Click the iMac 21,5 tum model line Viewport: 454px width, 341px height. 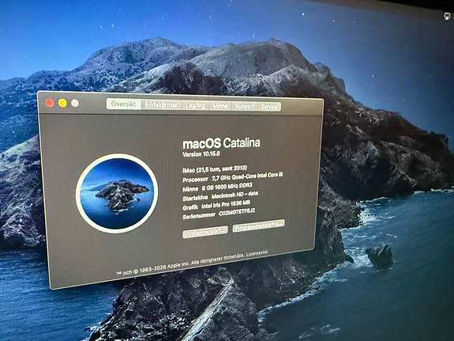pos(215,169)
